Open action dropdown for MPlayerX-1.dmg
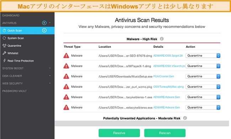231x139 pixels. click(203, 66)
